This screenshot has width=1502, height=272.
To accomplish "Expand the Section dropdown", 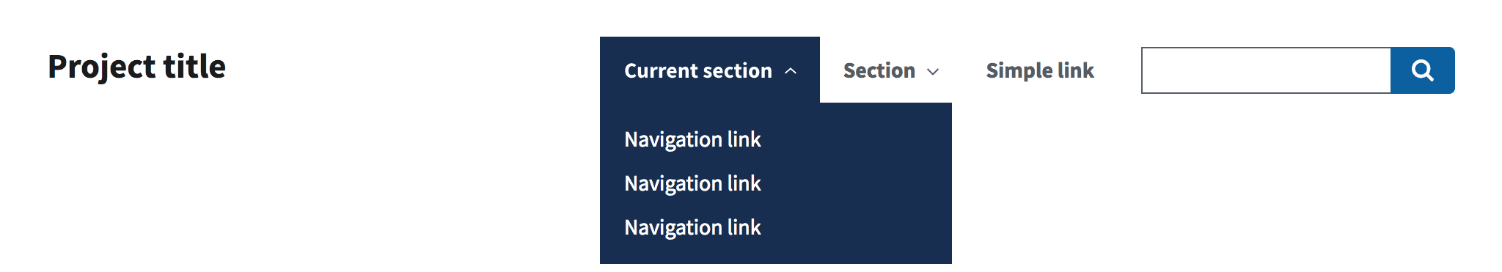I will click(891, 70).
